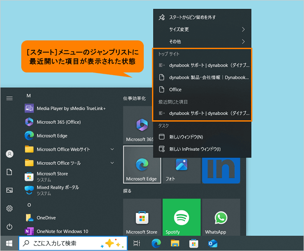This screenshot has width=304, height=251.
Task: Open Pictures from Start sidebar icon
Action: pos(10,190)
